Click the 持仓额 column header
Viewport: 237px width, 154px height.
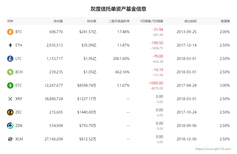click(x=92, y=21)
